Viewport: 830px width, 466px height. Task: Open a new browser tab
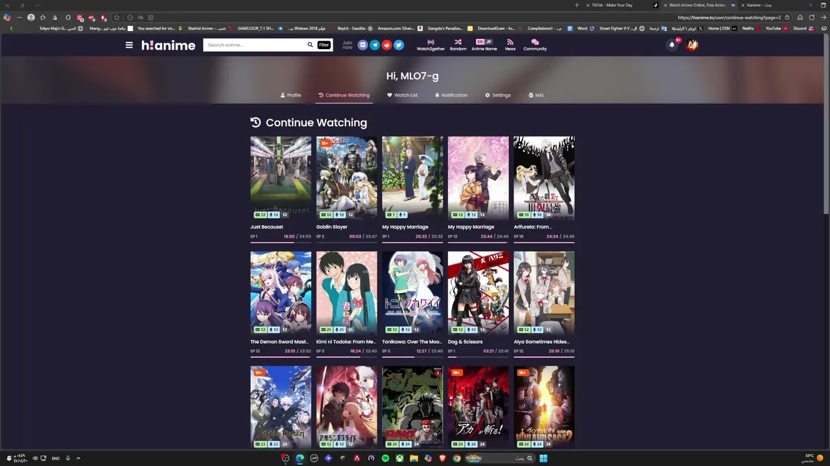coord(576,5)
